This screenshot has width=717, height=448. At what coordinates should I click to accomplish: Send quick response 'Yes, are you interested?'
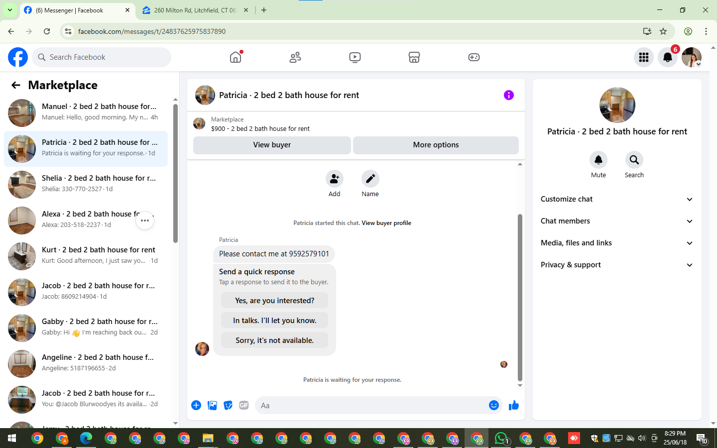pos(274,301)
